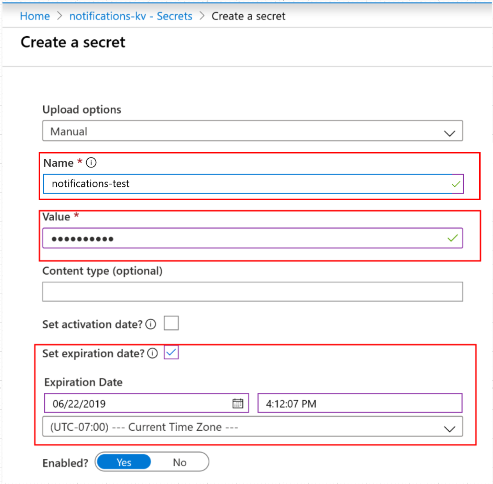Click the calendar icon for Expiration Date

tap(238, 403)
